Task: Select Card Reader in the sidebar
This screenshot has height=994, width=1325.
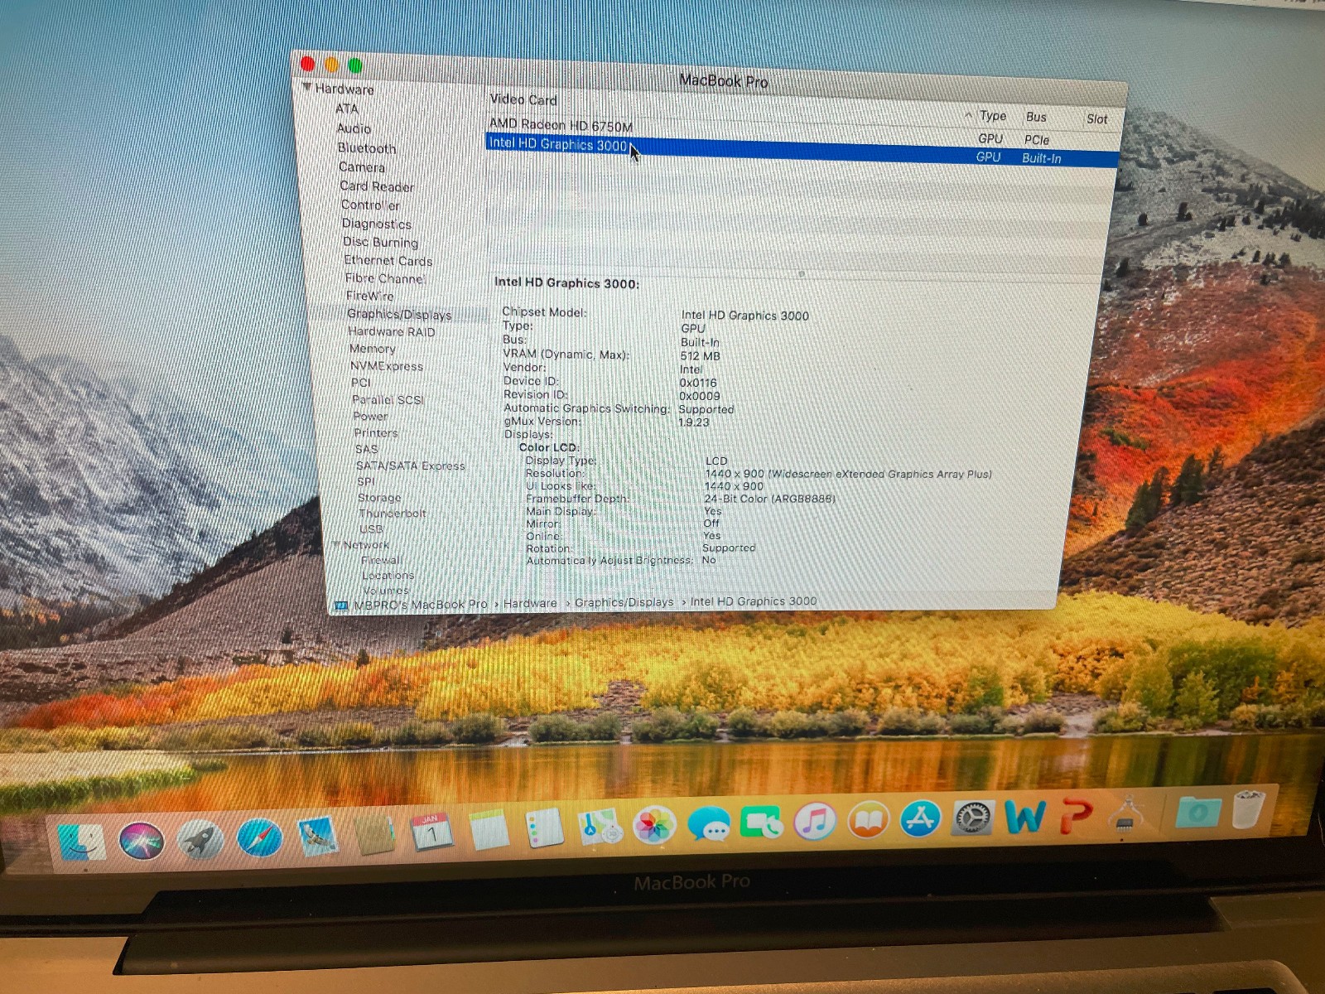Action: (x=377, y=186)
